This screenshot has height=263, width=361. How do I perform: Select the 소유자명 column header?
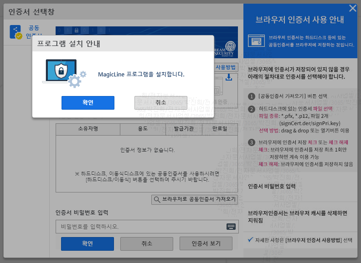click(x=88, y=129)
